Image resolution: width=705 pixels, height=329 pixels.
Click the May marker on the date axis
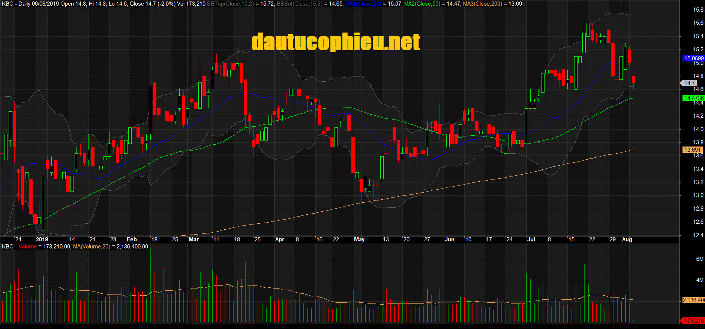tap(359, 239)
